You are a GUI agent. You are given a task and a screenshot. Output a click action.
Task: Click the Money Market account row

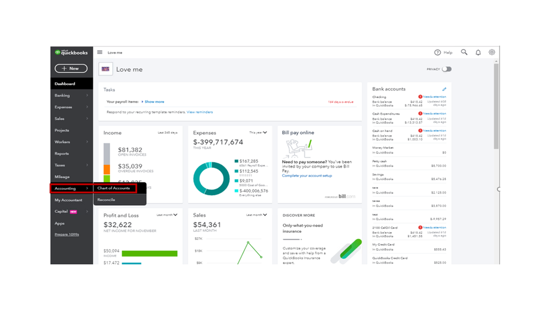pos(409,150)
